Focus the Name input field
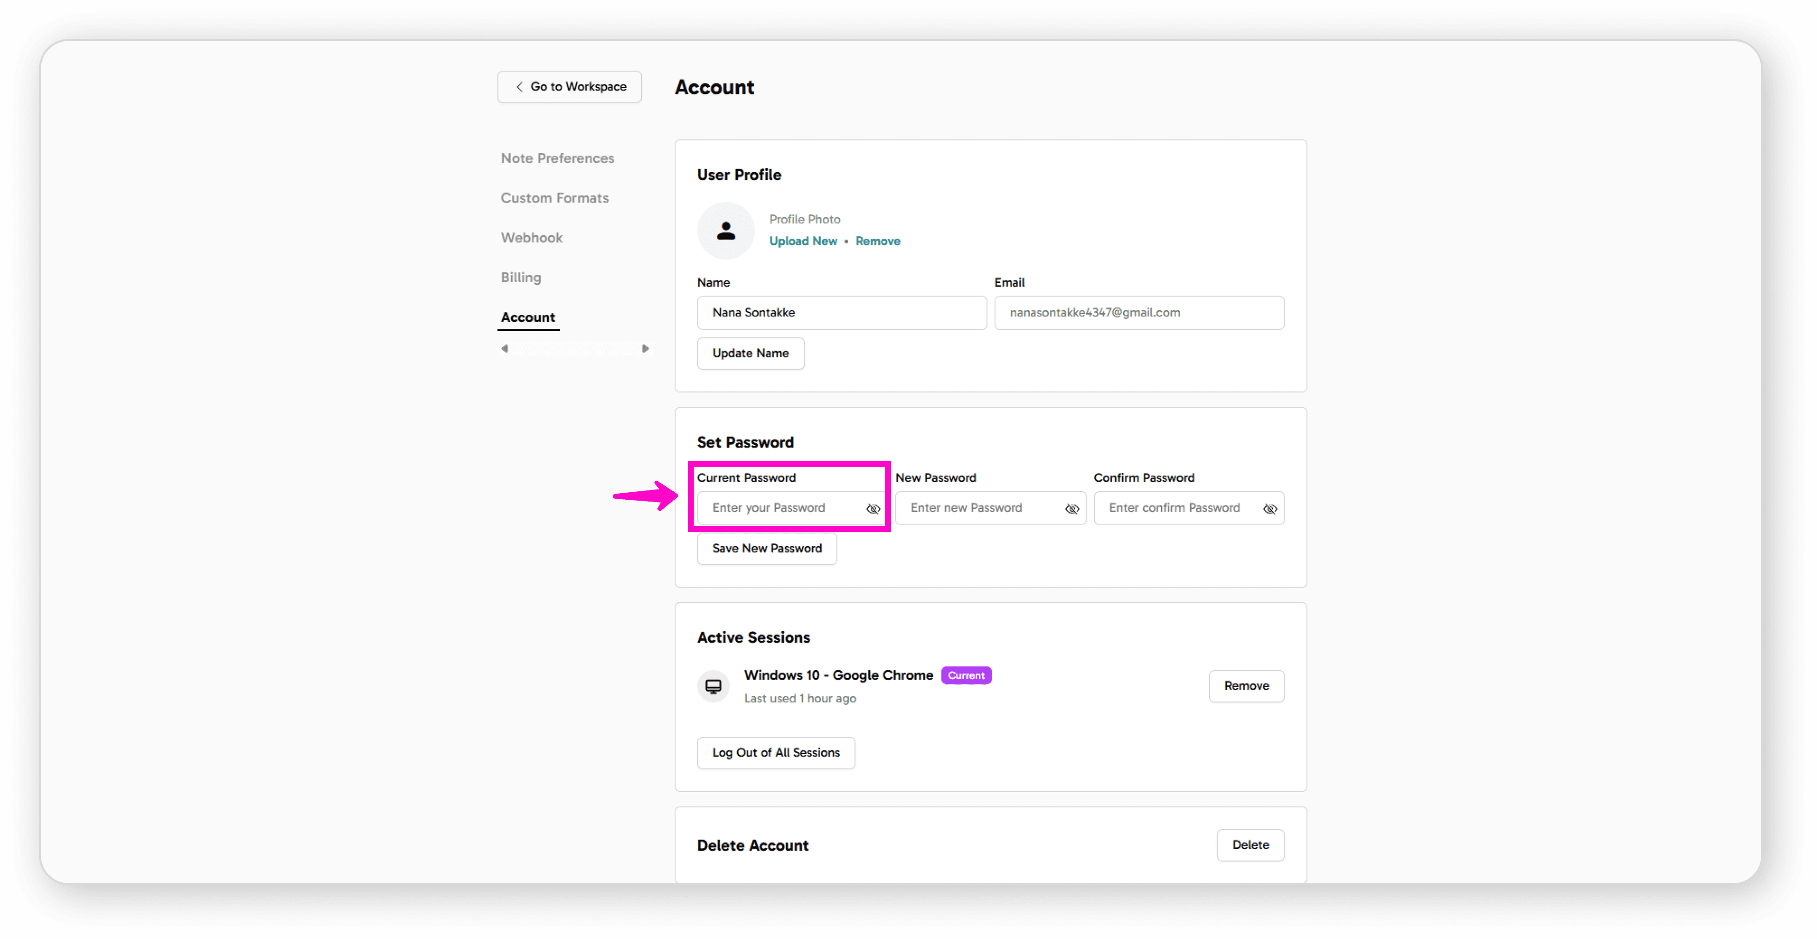Viewport: 1817px width, 939px height. click(x=841, y=312)
